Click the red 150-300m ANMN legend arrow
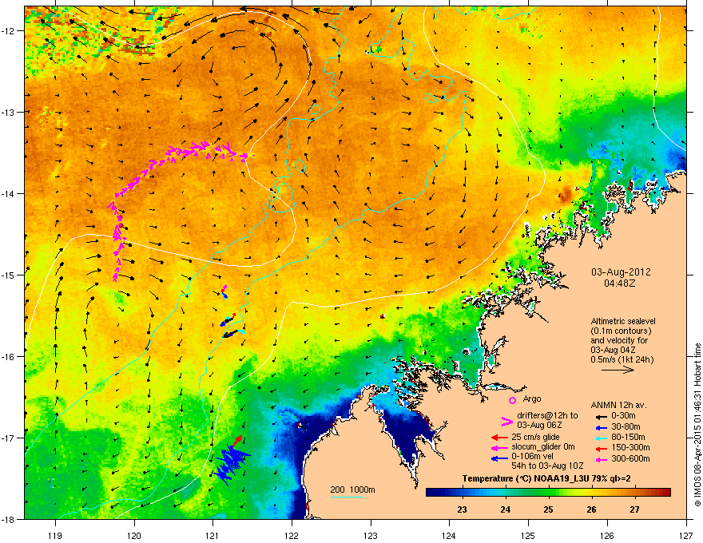Viewport: 703px width, 543px height. point(600,447)
